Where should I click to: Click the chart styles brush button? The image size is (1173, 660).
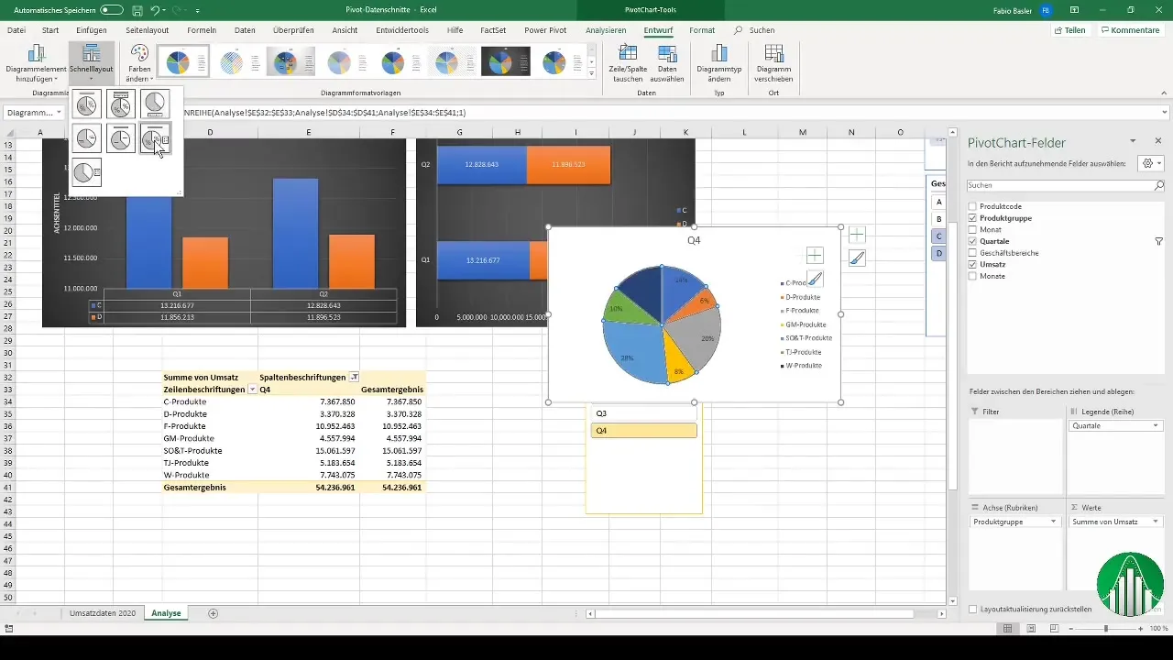click(857, 258)
